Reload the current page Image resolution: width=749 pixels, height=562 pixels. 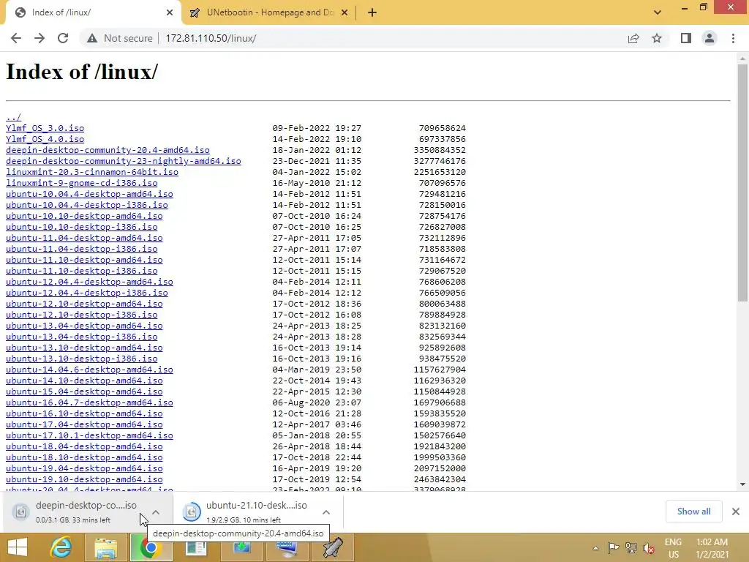pyautogui.click(x=63, y=38)
